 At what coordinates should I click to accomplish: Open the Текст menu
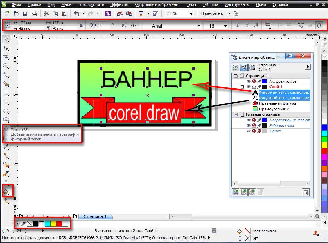coord(192,4)
